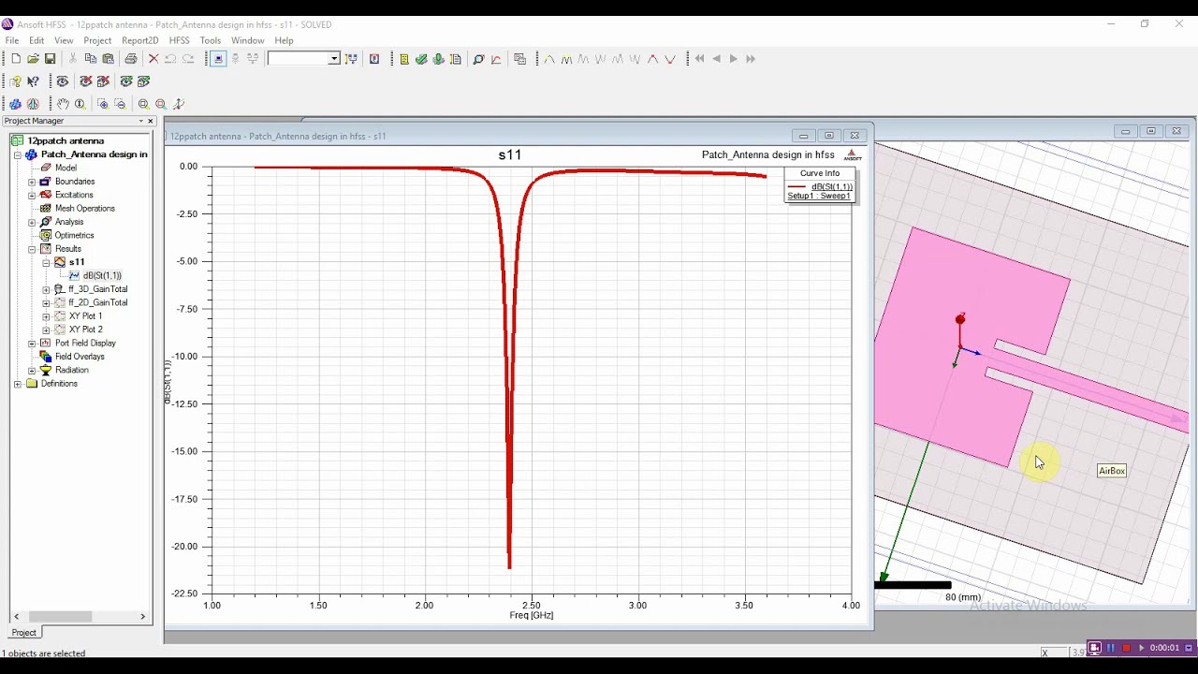Print using the printer icon
This screenshot has width=1198, height=674.
pyautogui.click(x=131, y=59)
